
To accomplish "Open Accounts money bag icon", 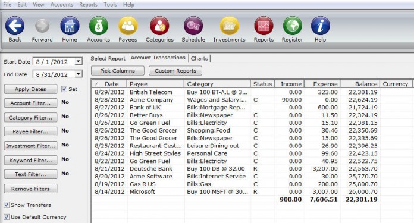I will (99, 26).
